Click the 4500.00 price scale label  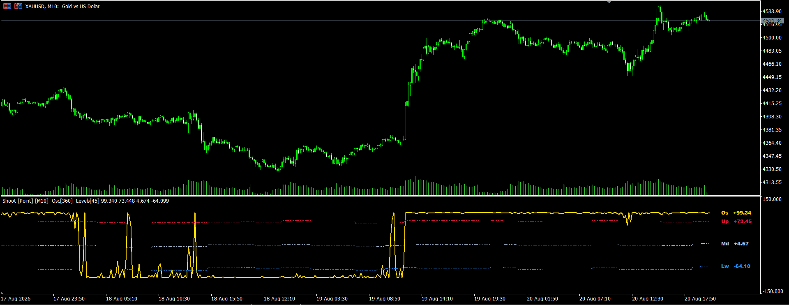(772, 38)
